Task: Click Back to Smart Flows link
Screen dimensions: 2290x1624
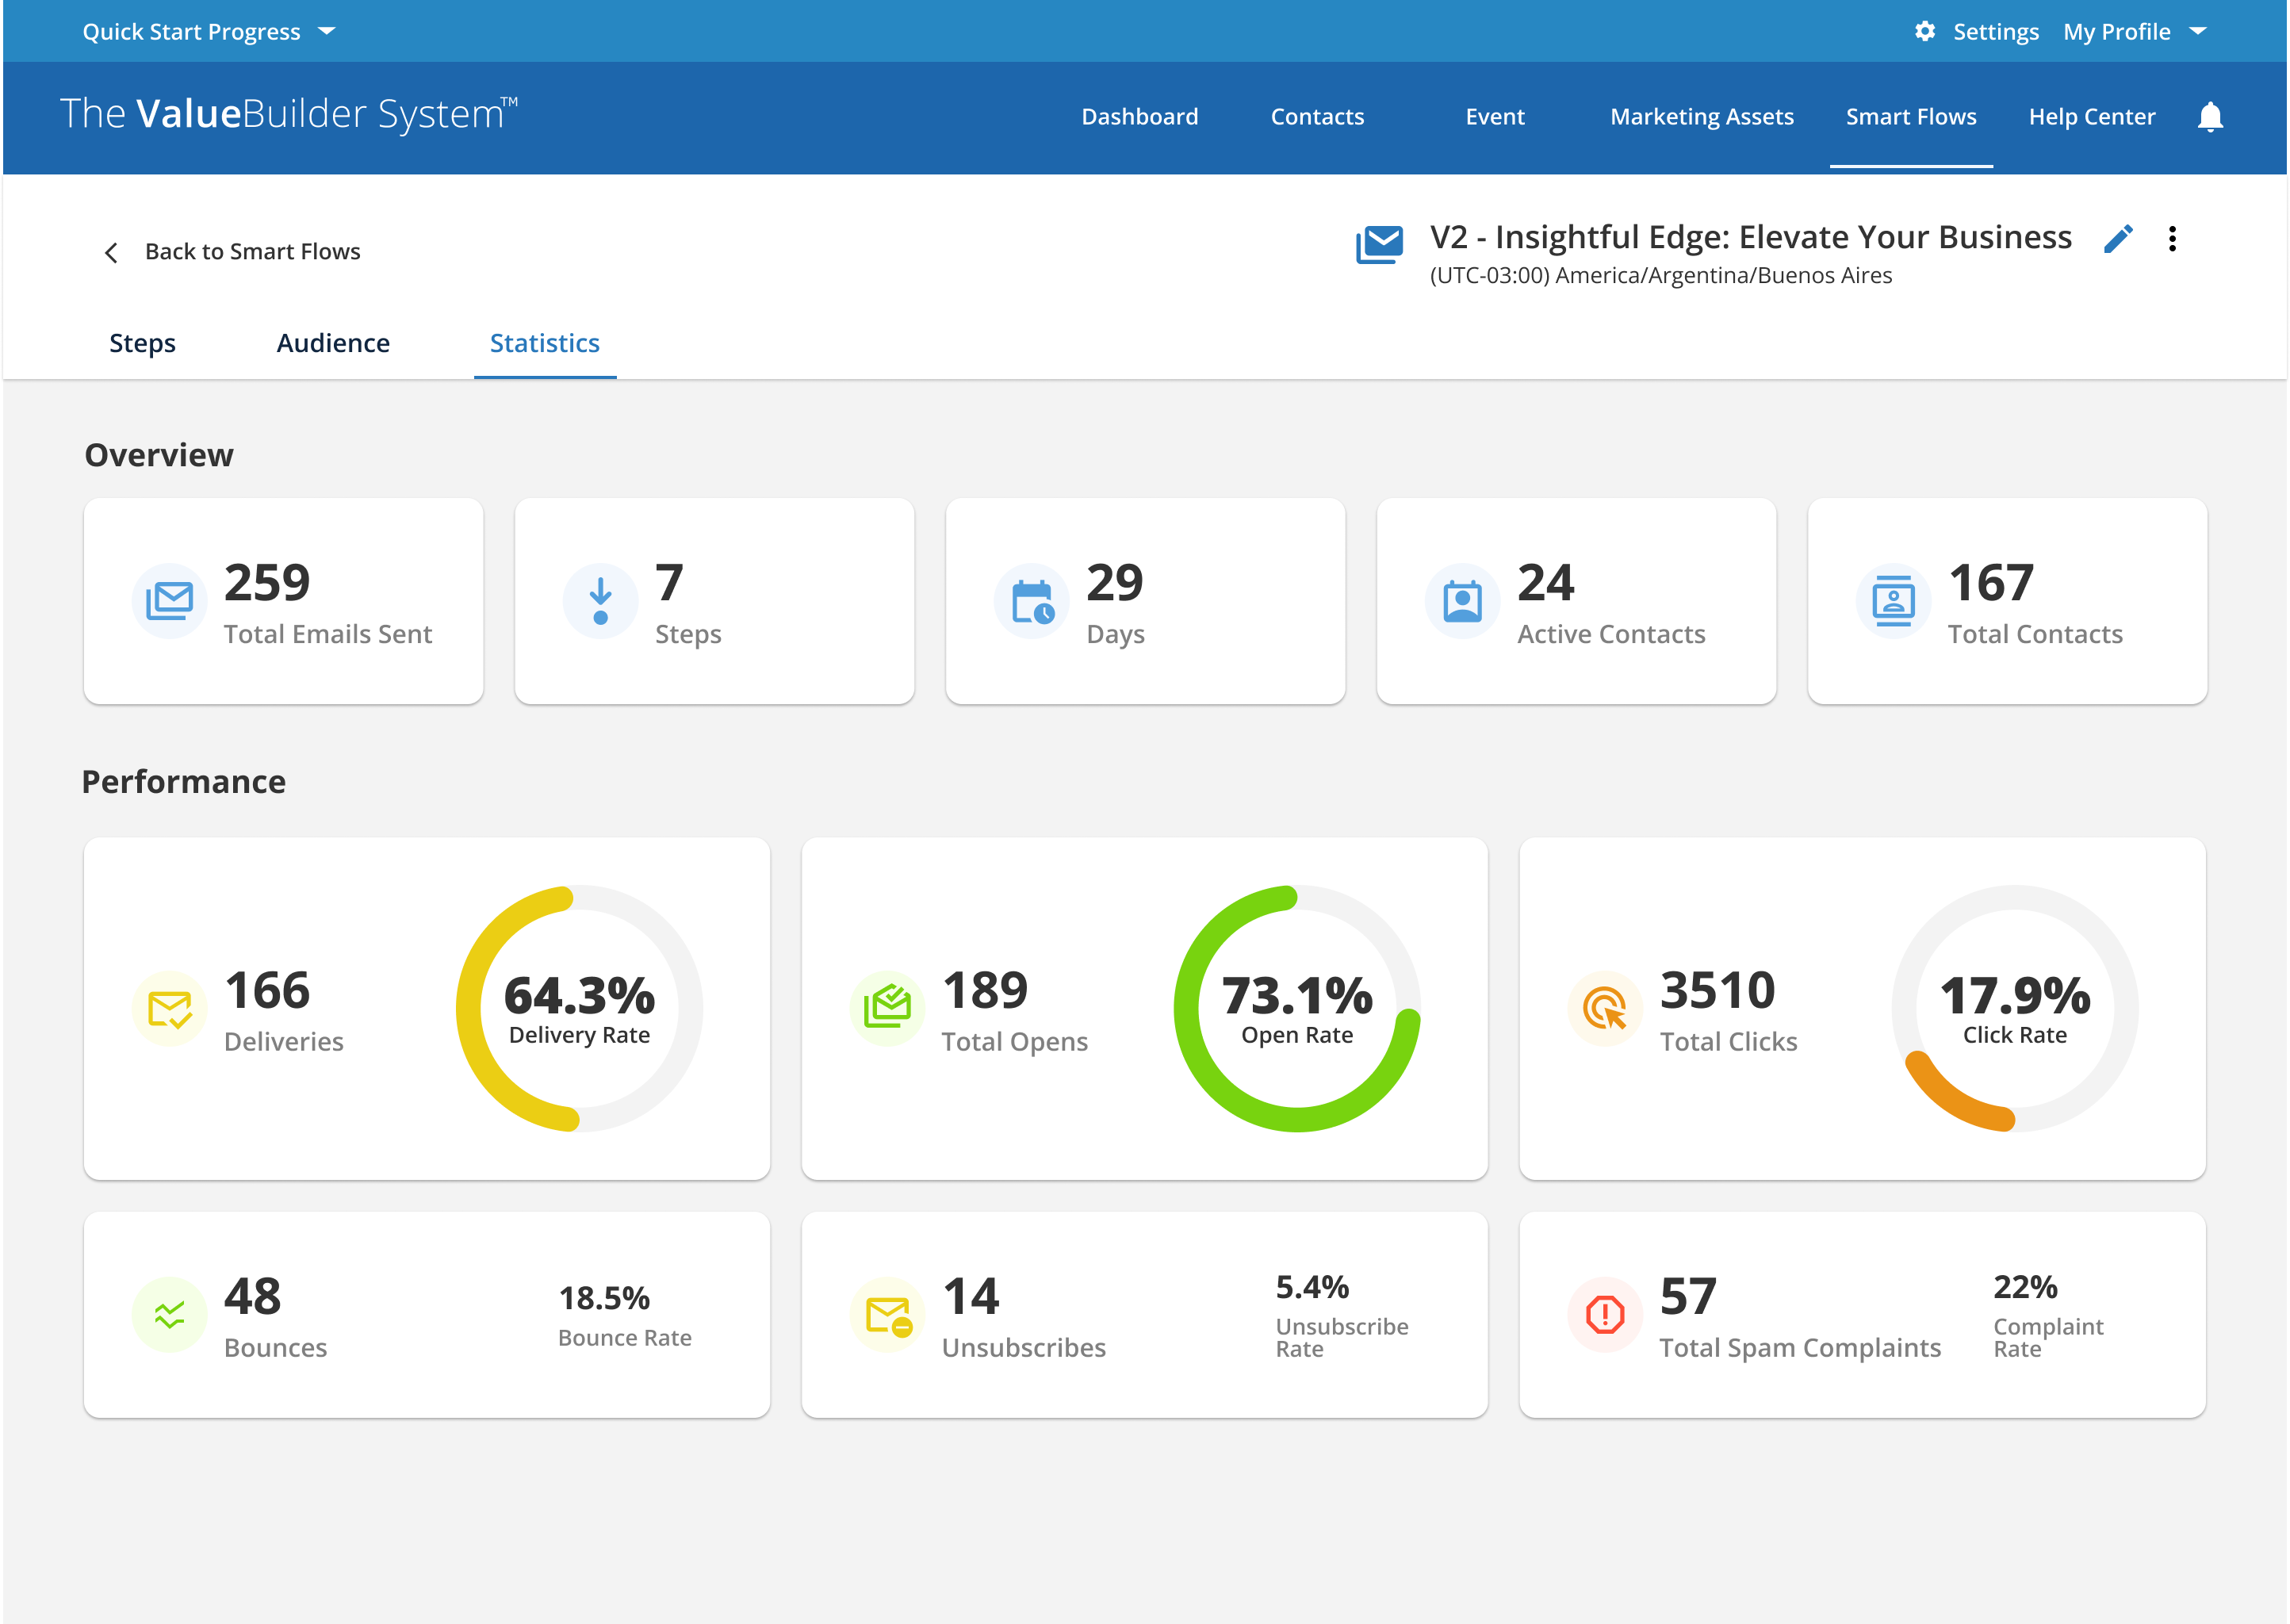Action: coord(252,251)
